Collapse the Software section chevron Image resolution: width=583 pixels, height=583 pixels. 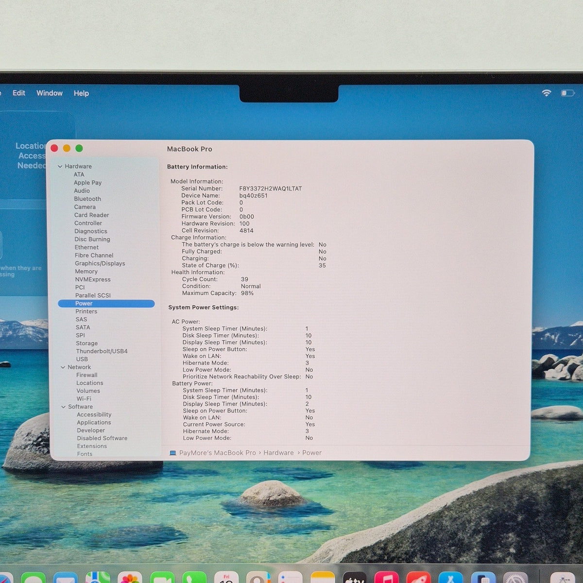(64, 407)
